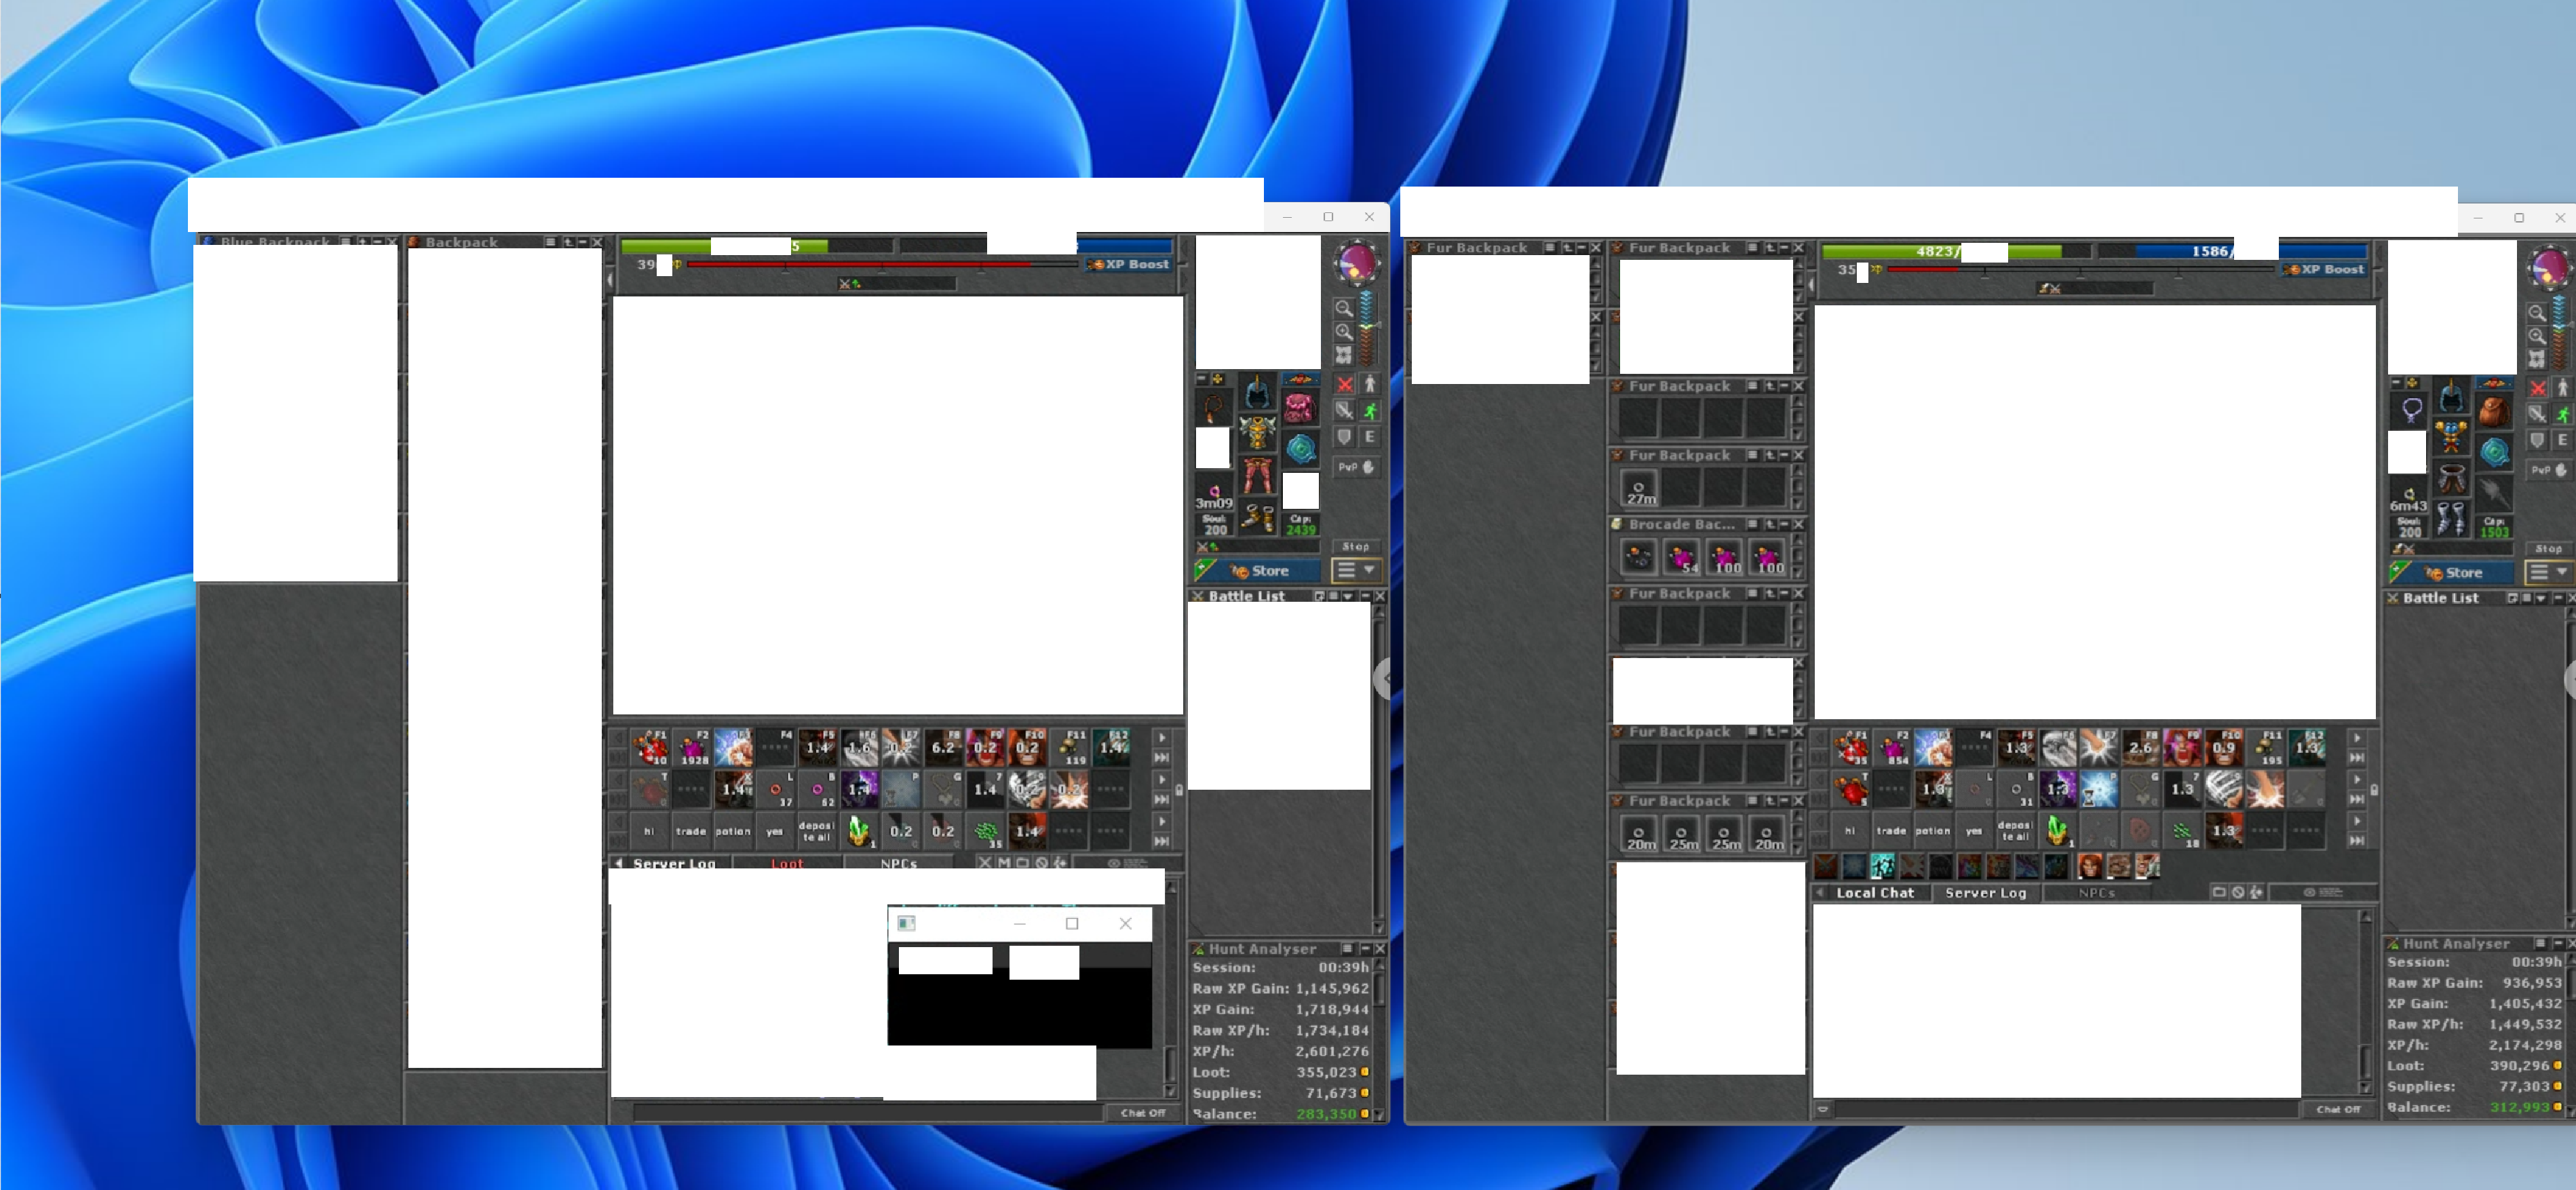
Task: Use the F11 hotkey item showing 195
Action: point(2267,747)
